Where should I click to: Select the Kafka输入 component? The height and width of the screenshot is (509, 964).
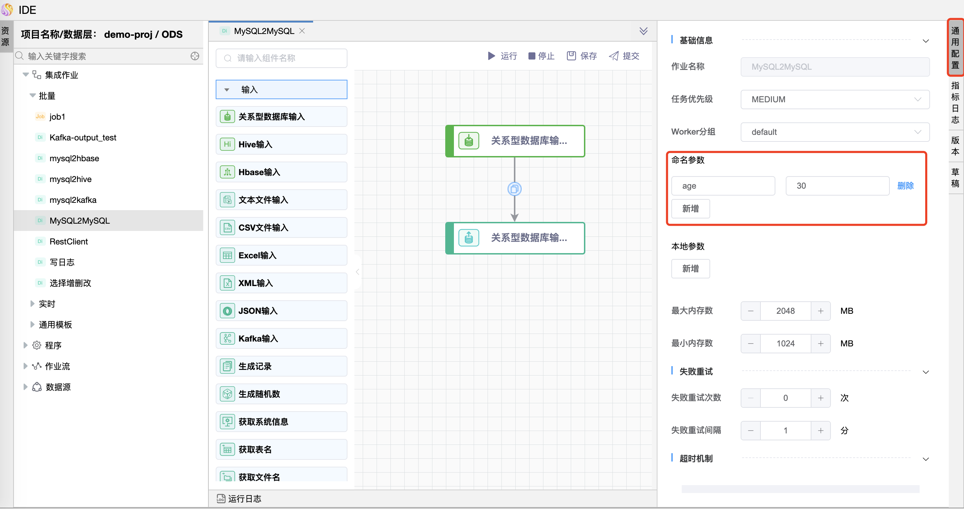pos(281,338)
